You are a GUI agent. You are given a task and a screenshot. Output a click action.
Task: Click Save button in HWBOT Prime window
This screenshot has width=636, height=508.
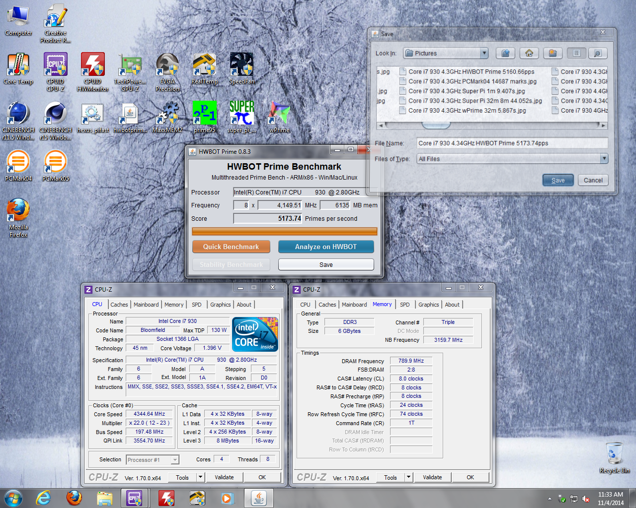pos(326,264)
